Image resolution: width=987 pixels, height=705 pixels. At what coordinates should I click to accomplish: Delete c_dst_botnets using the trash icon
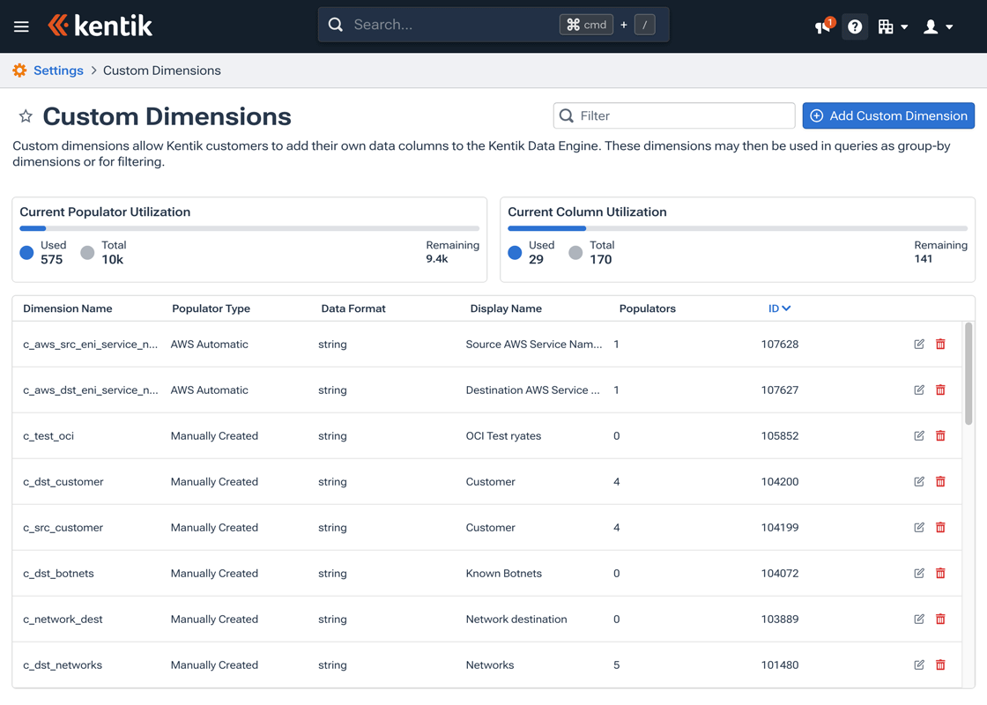click(940, 573)
